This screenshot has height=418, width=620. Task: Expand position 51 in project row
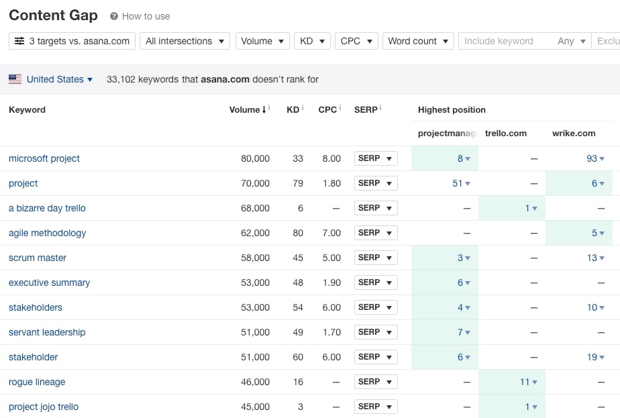coord(462,183)
